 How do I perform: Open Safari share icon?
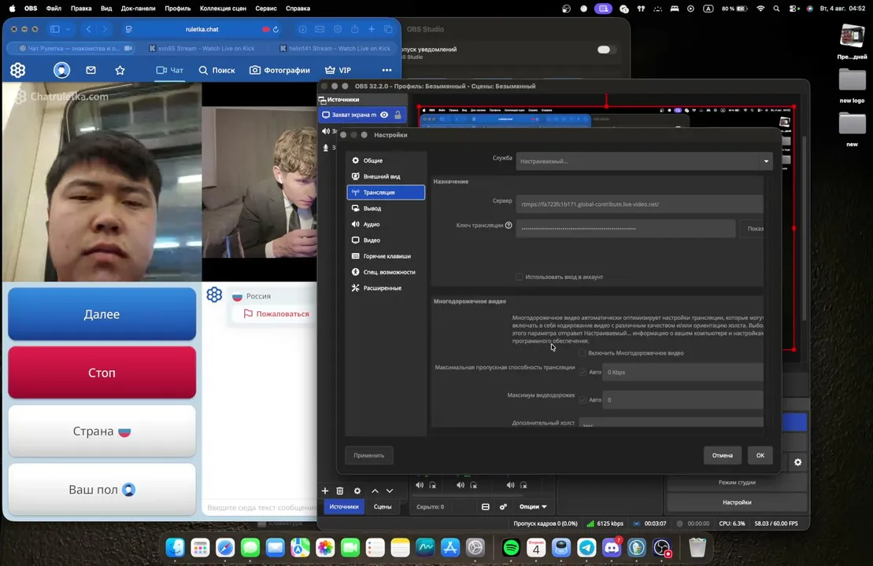click(x=355, y=29)
